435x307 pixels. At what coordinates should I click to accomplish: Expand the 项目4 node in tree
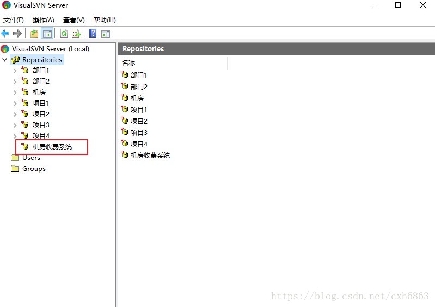tap(15, 136)
